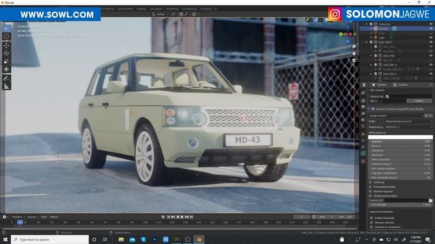Collapse the Octane Camera Imager panel

(x=370, y=109)
